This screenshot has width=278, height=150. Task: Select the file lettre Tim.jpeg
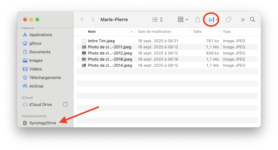click(x=101, y=41)
